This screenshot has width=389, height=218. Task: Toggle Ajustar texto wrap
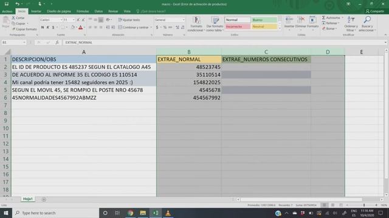click(x=129, y=20)
